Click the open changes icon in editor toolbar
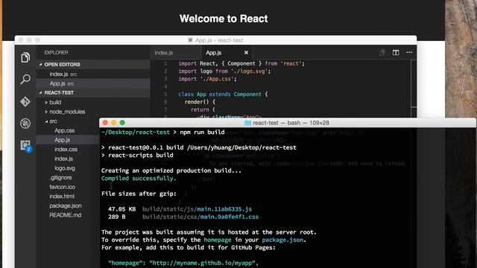The image size is (477, 268). pyautogui.click(x=382, y=53)
